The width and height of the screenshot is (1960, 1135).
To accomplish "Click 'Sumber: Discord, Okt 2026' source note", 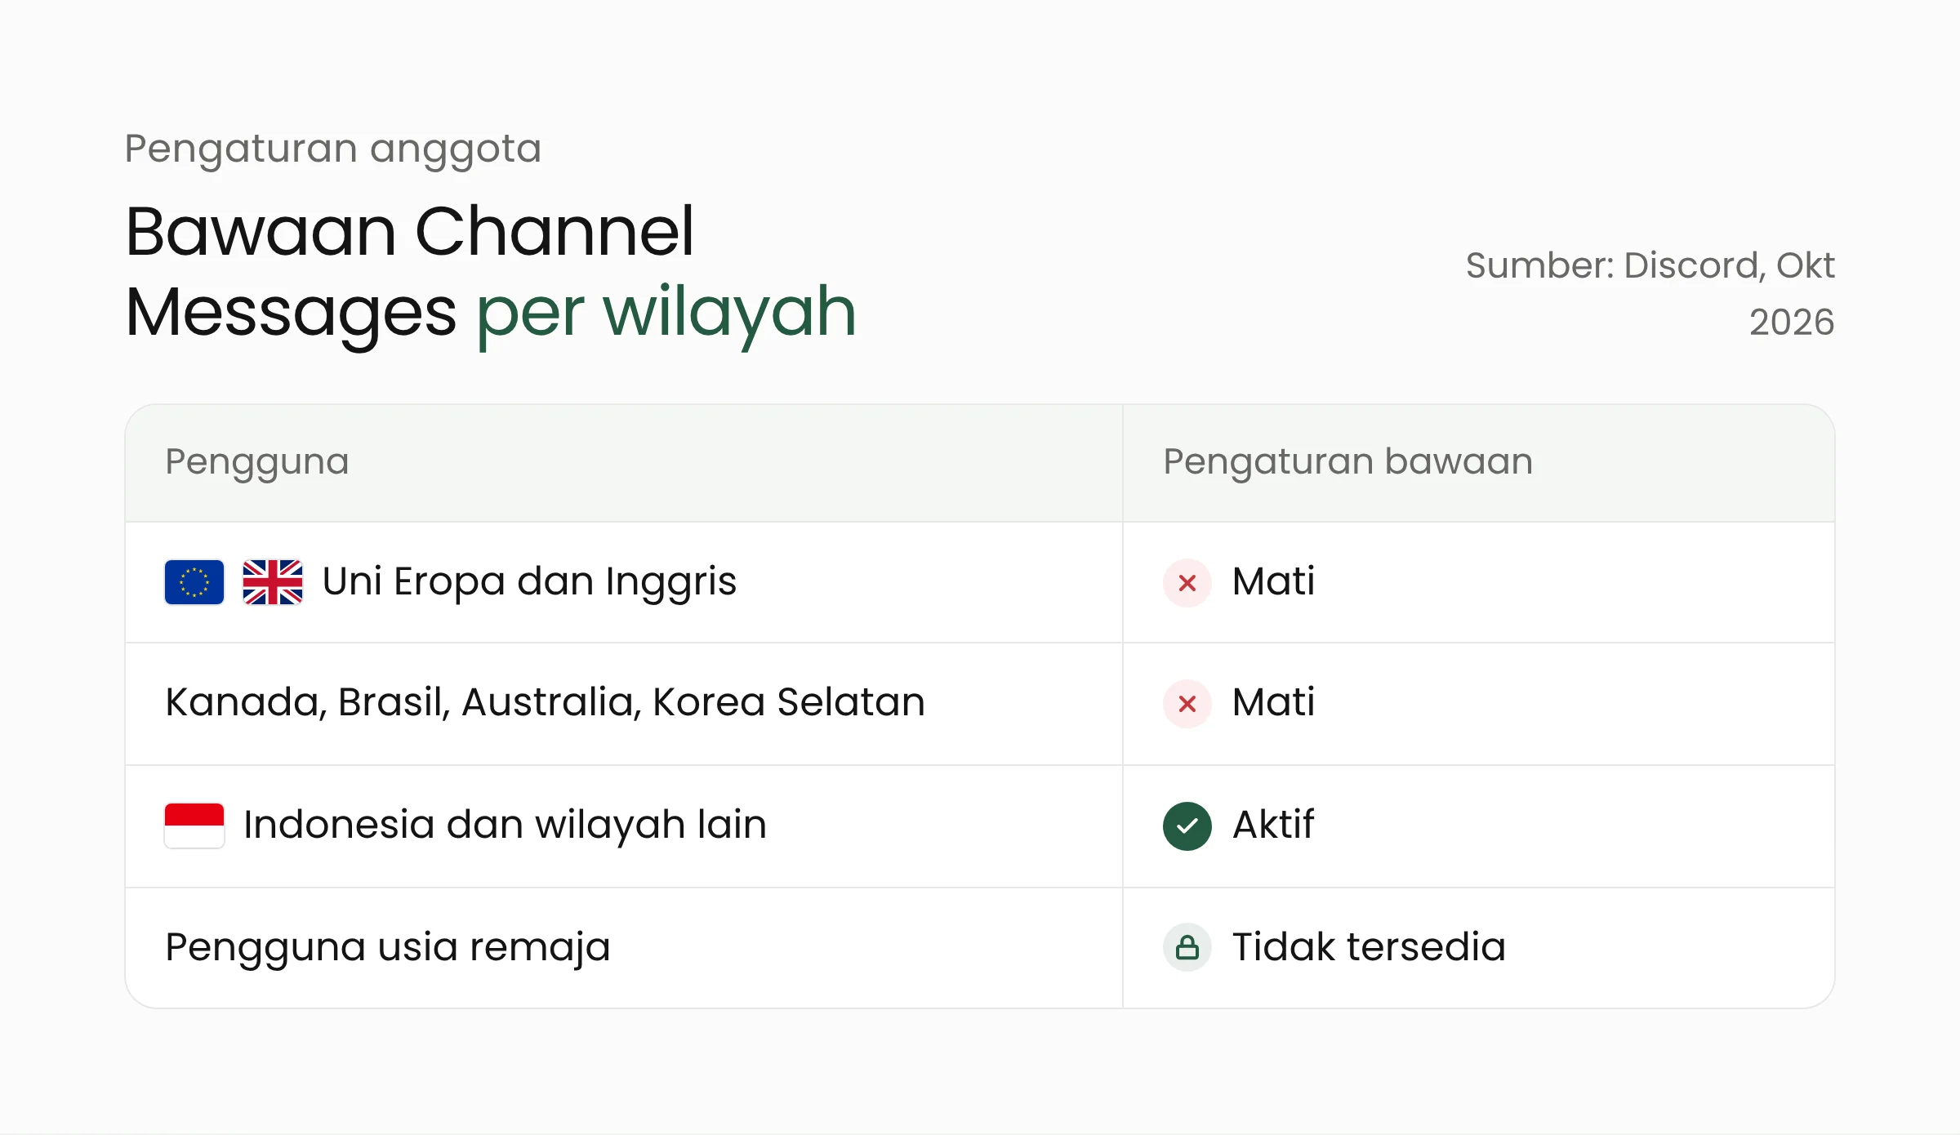I will (x=1650, y=294).
